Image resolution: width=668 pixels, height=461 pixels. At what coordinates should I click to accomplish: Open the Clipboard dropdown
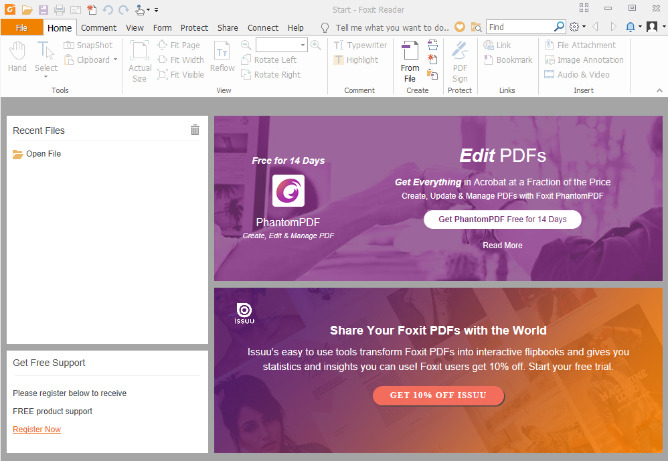115,60
